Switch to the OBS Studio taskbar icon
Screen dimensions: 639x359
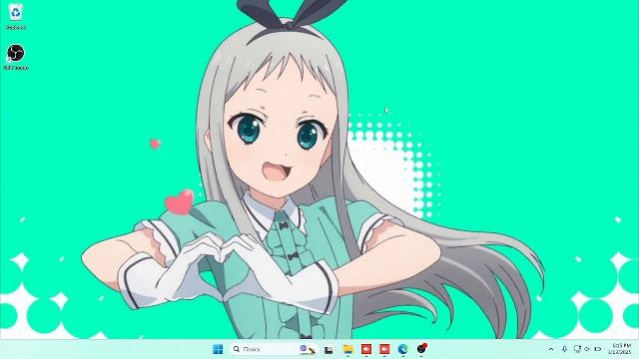421,349
